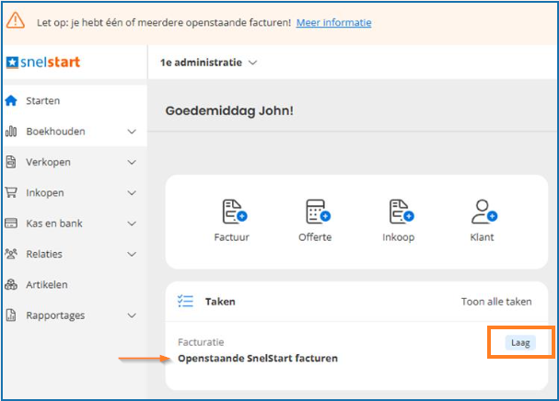Click the SnelStart logo
The height and width of the screenshot is (401, 559).
43,63
